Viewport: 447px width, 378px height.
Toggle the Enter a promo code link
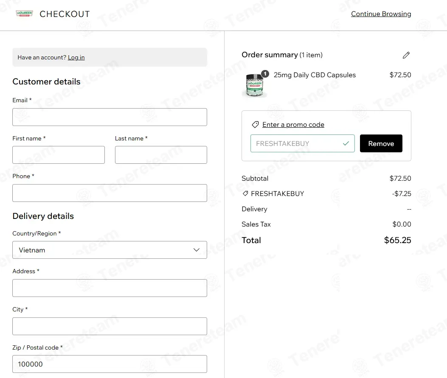(293, 124)
